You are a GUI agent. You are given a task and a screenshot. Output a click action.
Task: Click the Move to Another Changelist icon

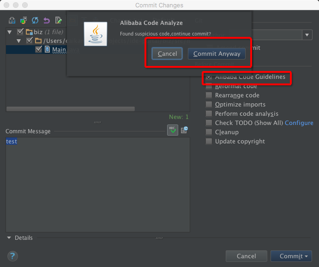(24, 20)
